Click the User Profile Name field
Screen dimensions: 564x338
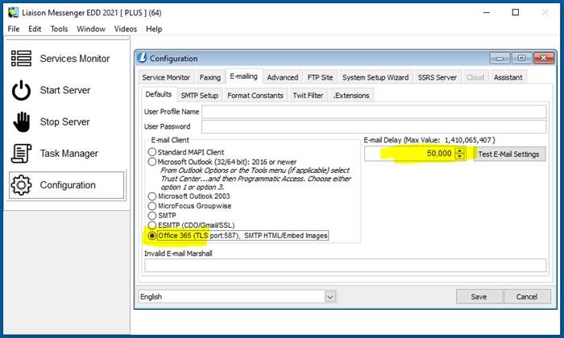[x=374, y=112]
